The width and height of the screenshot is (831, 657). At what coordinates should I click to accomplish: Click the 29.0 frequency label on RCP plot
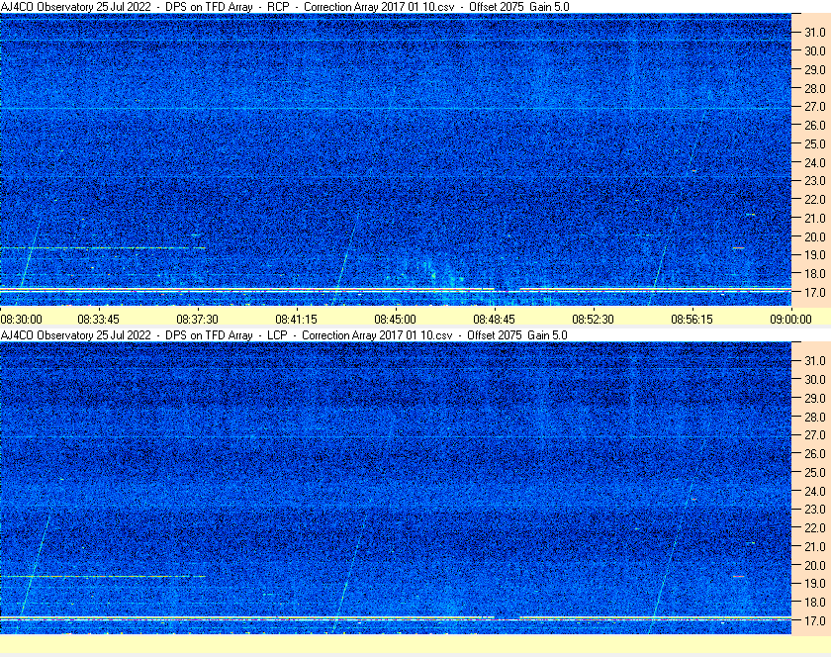[815, 69]
